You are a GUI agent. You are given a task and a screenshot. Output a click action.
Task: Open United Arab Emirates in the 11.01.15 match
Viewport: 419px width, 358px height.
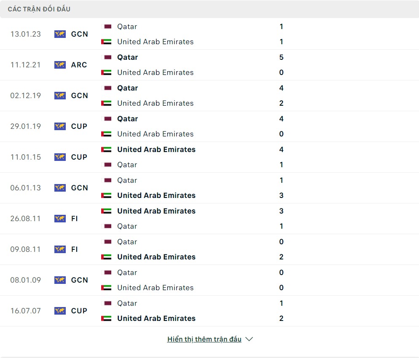[x=156, y=150]
